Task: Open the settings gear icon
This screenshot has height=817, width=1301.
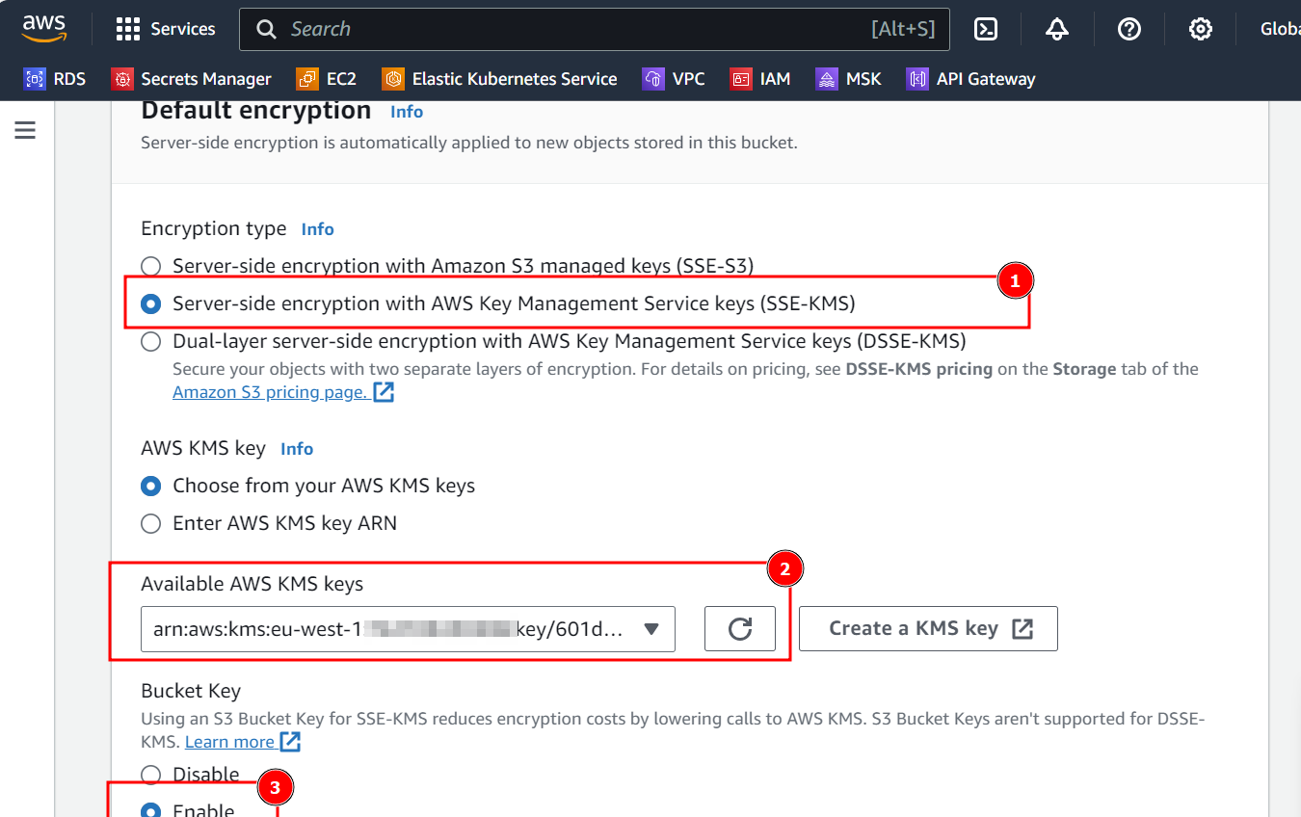Action: click(1200, 29)
